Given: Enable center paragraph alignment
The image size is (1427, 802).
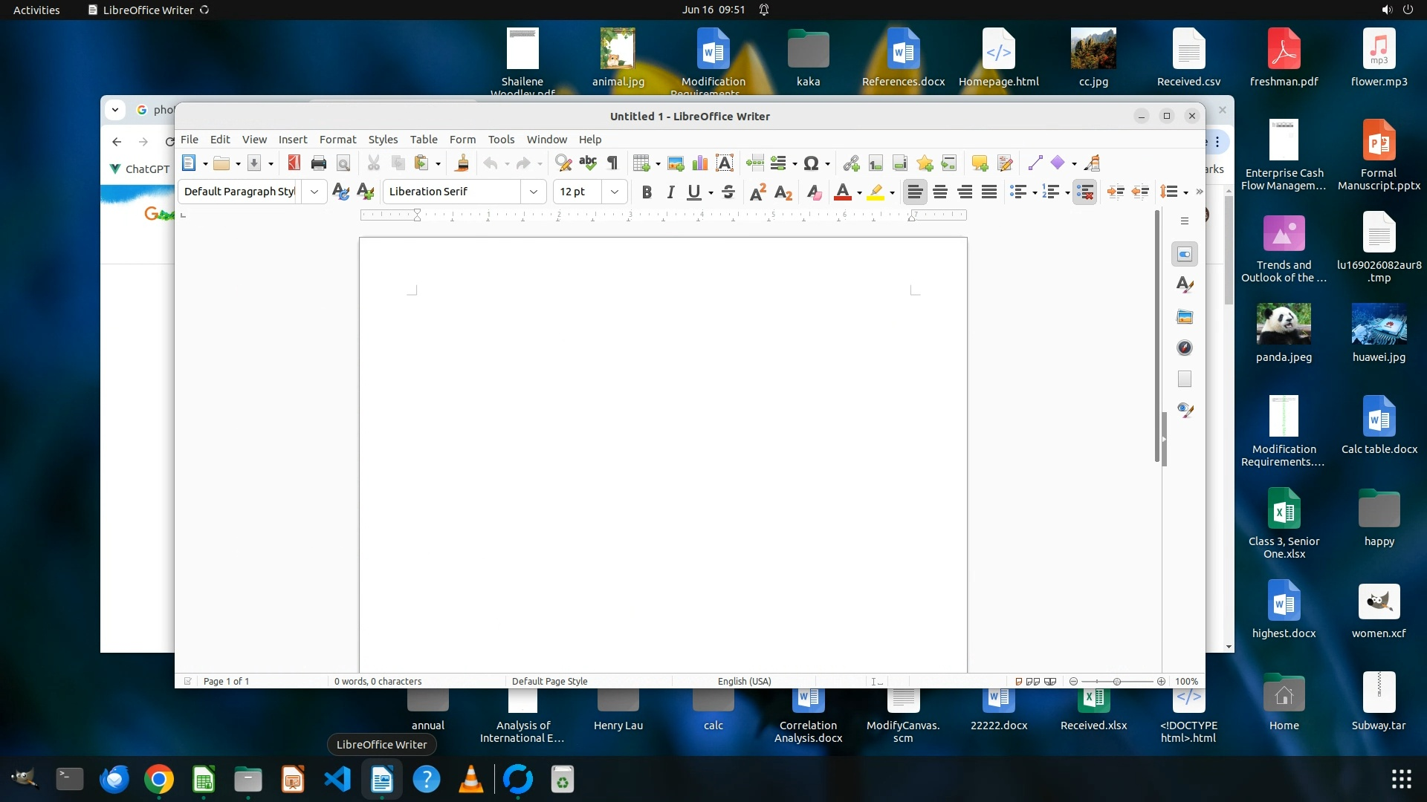Looking at the screenshot, I should click(939, 192).
